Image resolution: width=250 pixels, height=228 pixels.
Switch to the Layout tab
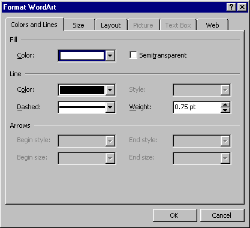[110, 25]
